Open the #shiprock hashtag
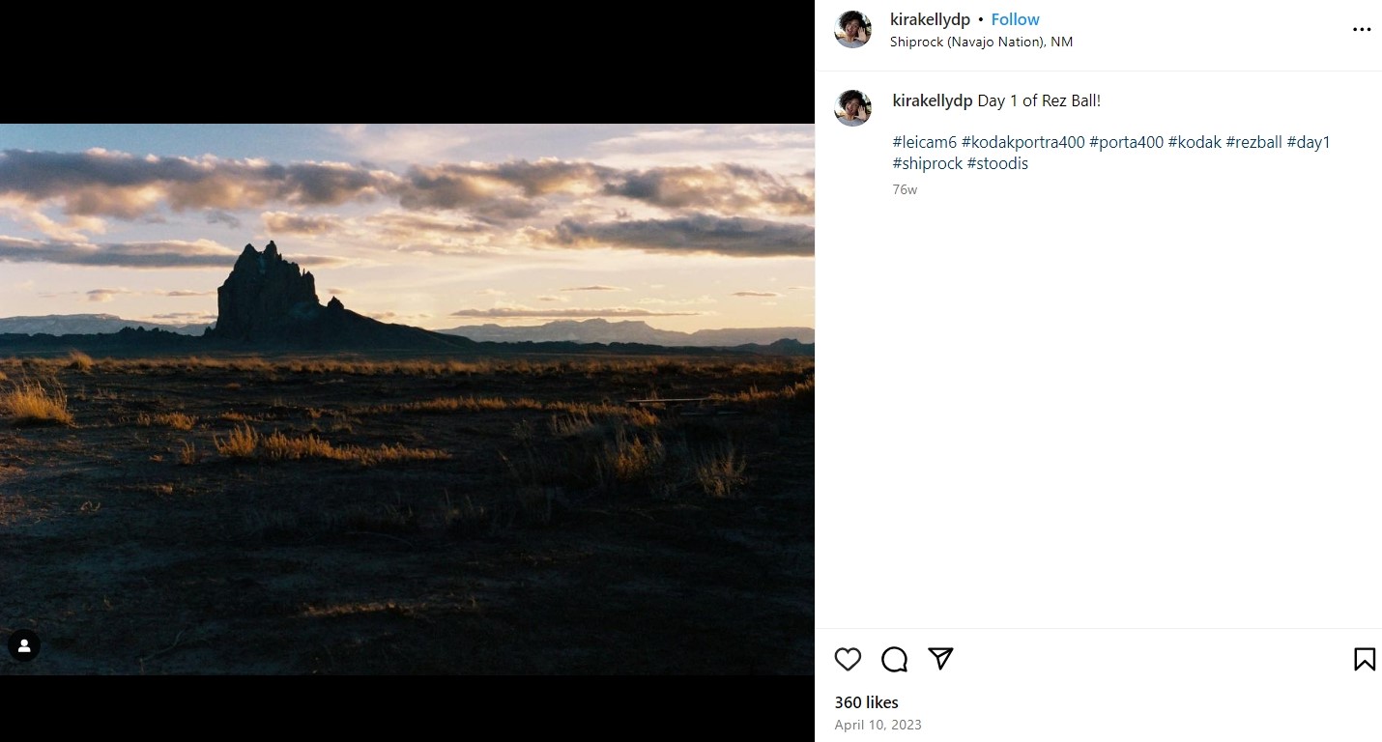Image resolution: width=1382 pixels, height=742 pixels. (x=928, y=163)
